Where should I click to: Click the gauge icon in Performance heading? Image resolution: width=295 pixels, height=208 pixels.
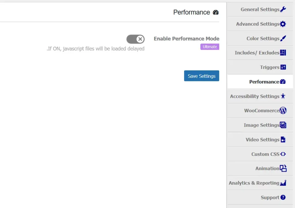(x=216, y=12)
